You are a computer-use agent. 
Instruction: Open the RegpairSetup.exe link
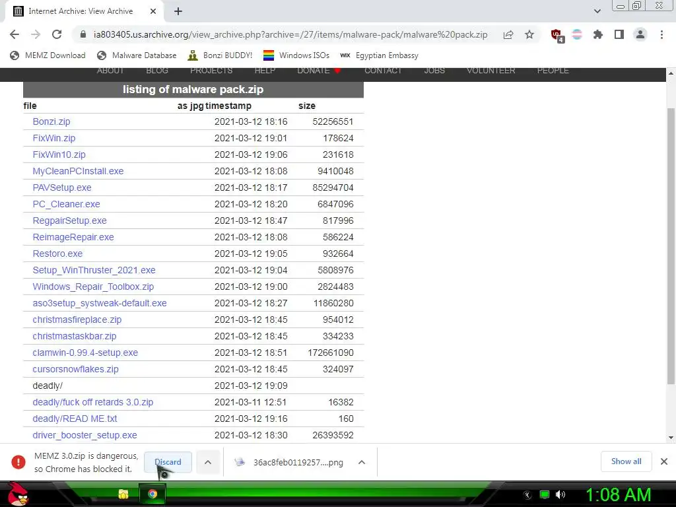(x=69, y=220)
